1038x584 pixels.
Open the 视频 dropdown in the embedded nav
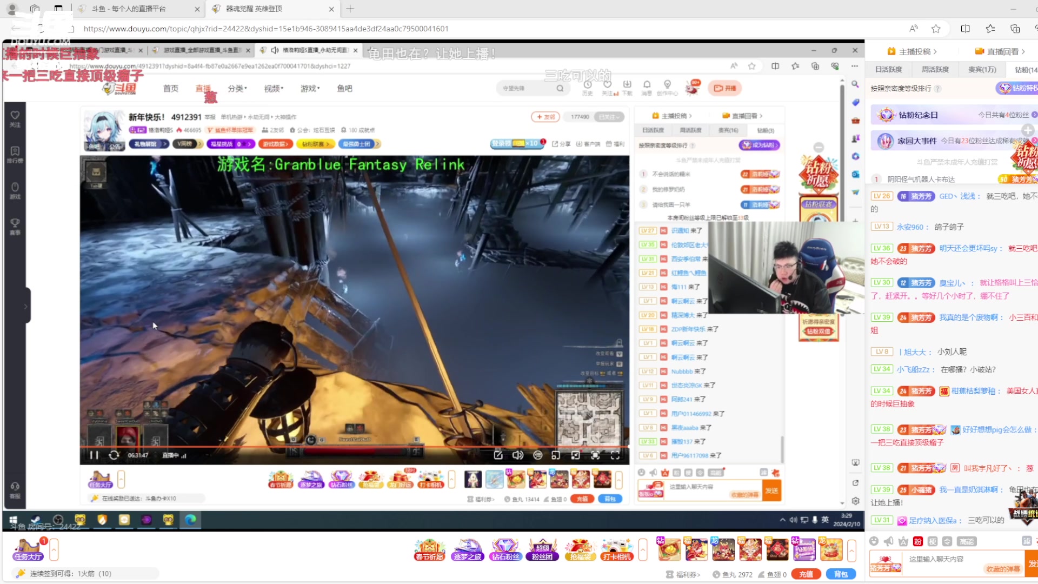click(x=274, y=88)
